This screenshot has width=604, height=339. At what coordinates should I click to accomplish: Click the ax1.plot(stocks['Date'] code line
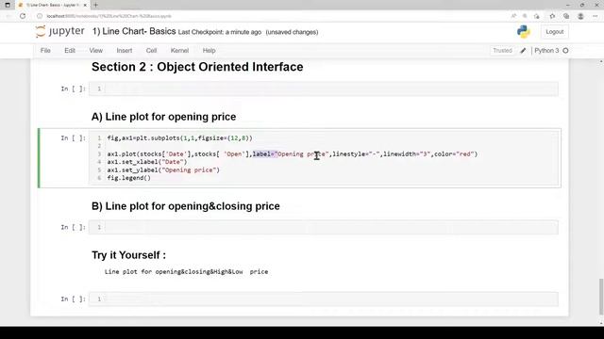point(293,154)
